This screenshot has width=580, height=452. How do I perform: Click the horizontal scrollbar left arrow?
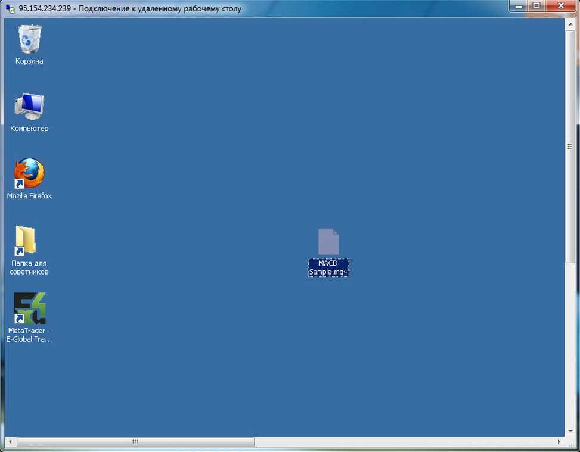(x=10, y=442)
